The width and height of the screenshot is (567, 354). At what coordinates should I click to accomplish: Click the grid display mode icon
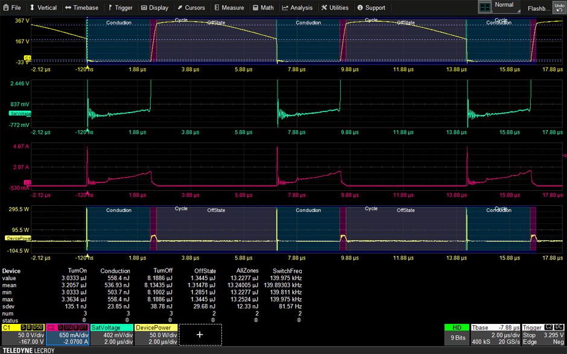[x=485, y=7]
